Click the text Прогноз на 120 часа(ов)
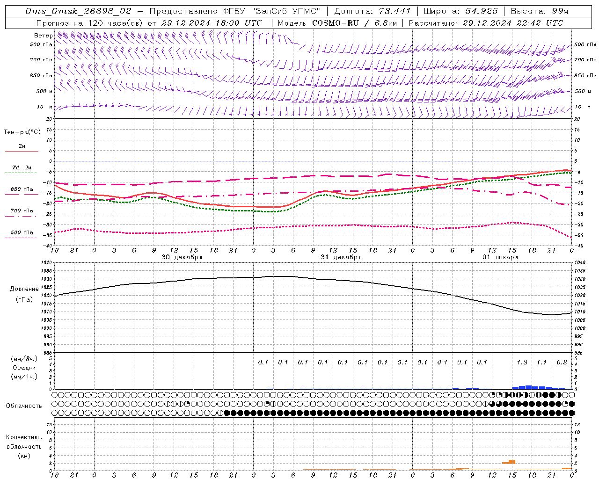The height and width of the screenshot is (479, 599). [90, 23]
